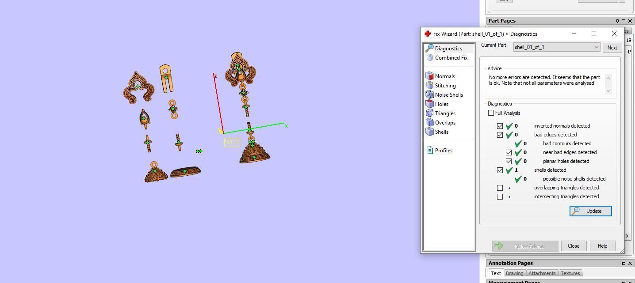
Task: Uncheck inverted normals detected
Action: [x=500, y=126]
